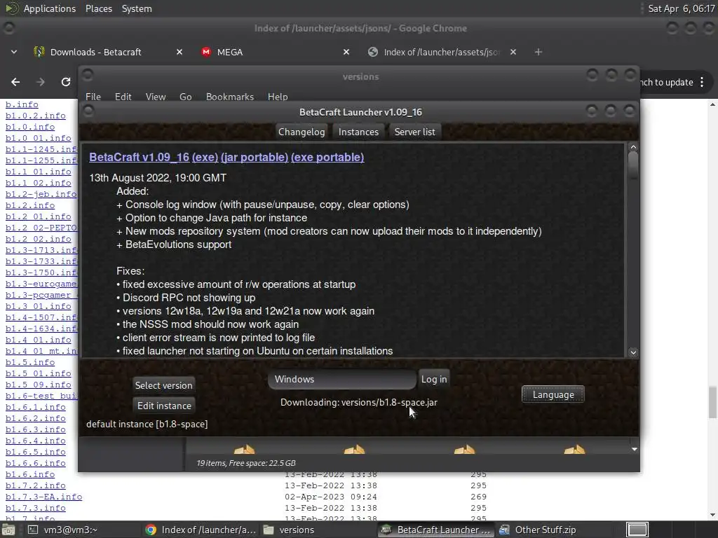
Task: Click the clock showing Sat Apr 6
Action: pyautogui.click(x=681, y=8)
